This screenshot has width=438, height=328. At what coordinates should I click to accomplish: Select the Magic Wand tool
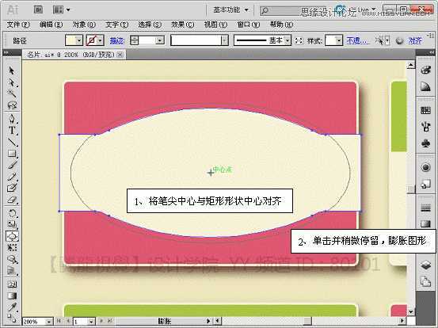[11, 93]
